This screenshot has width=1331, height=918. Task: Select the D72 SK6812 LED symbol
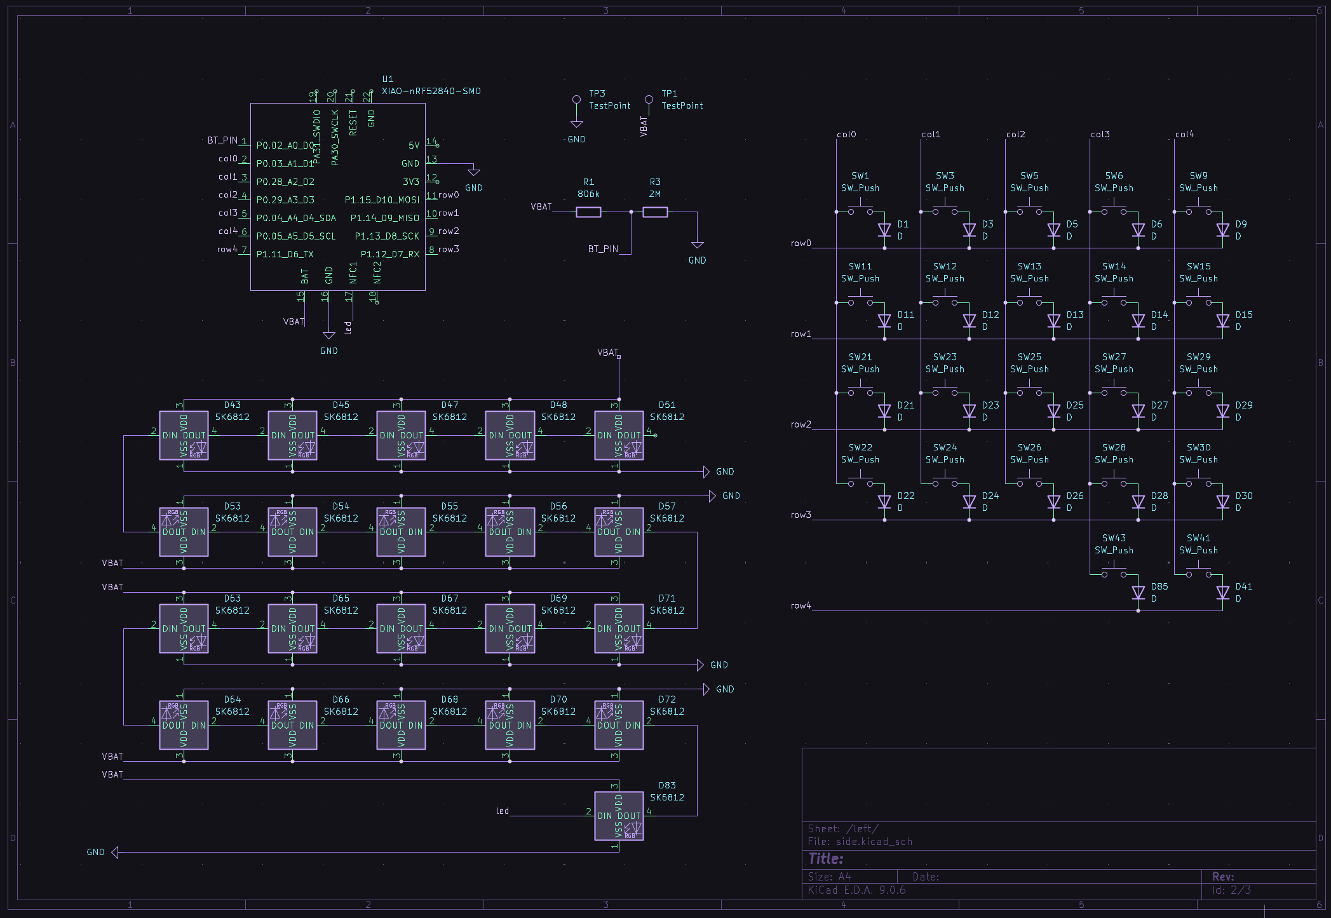tap(618, 726)
